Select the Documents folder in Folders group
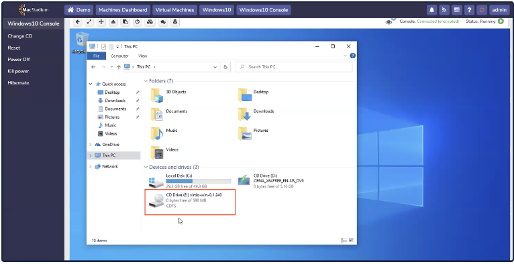The width and height of the screenshot is (514, 264). [x=169, y=115]
